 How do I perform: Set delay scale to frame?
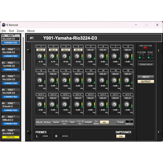(x=121, y=122)
